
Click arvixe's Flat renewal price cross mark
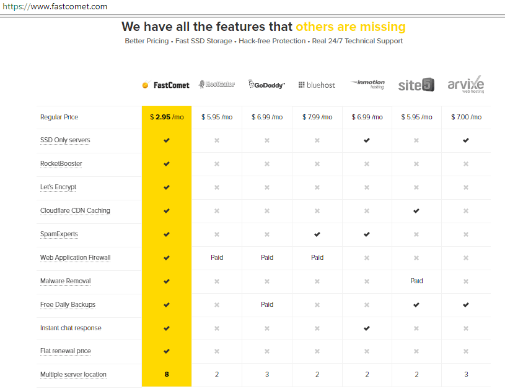click(466, 351)
